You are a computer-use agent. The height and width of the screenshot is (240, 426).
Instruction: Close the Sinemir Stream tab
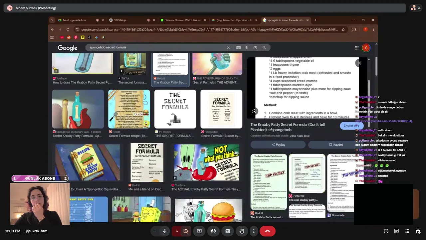[x=205, y=20]
